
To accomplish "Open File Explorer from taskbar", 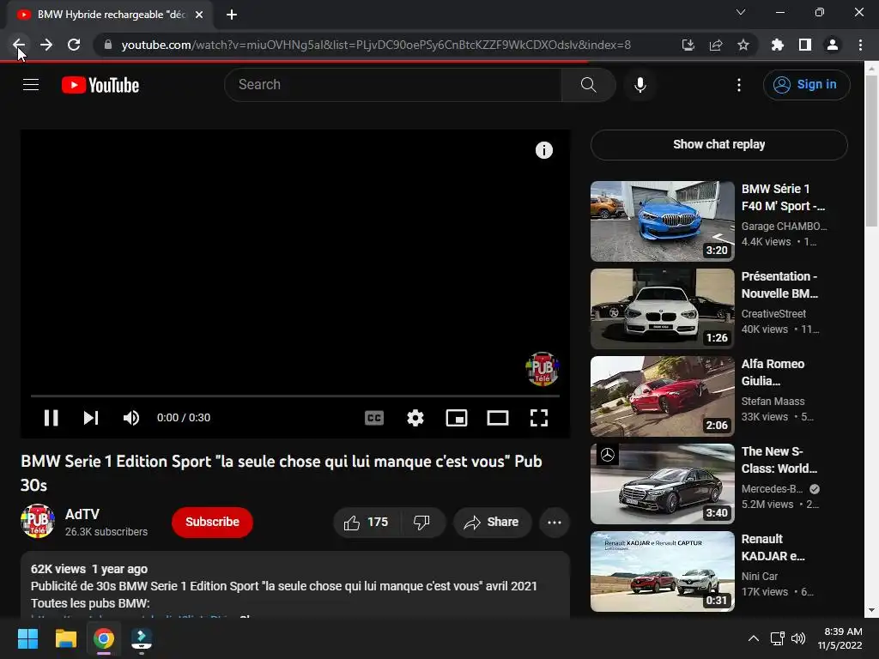I will pyautogui.click(x=65, y=638).
